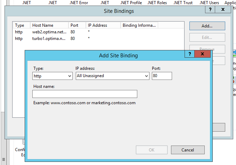Close the Site Bindings window
Viewport: 236px width, 165px height.
coord(223,10)
